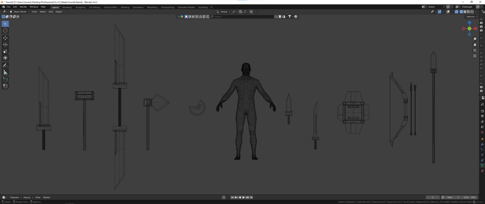The height and width of the screenshot is (204, 485).
Task: Click the Start frame field
Action: pos(453,198)
